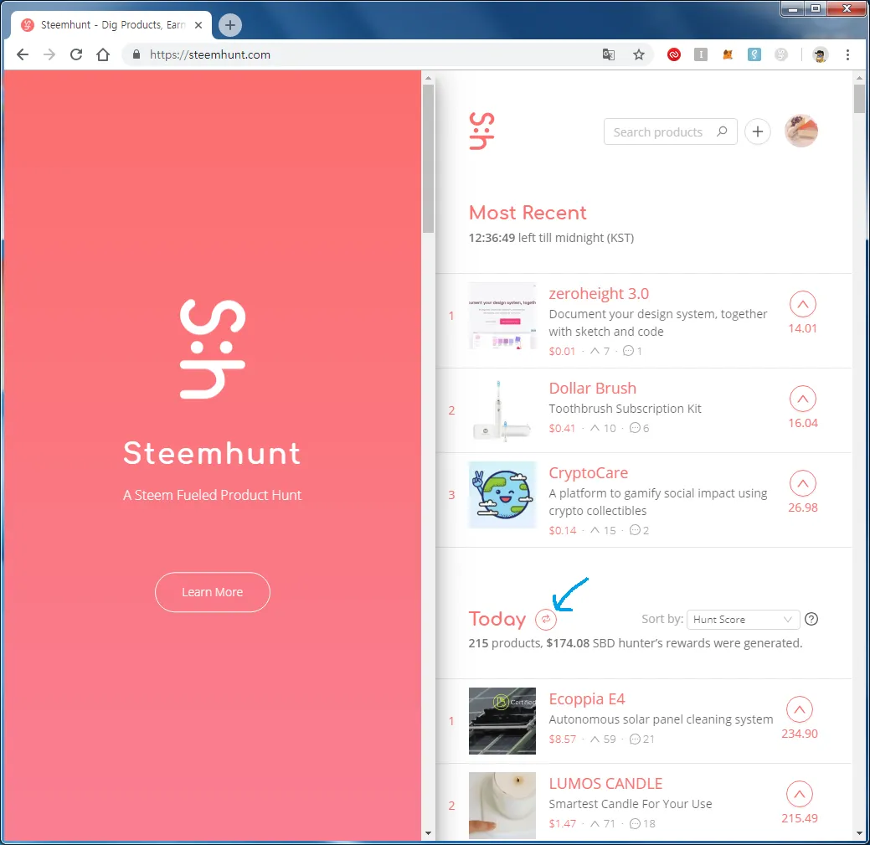The width and height of the screenshot is (870, 845).
Task: Click the CryptoCare earth thumbnail
Action: coord(502,495)
